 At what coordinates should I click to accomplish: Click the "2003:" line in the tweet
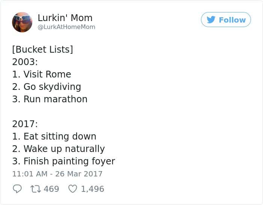(x=25, y=62)
